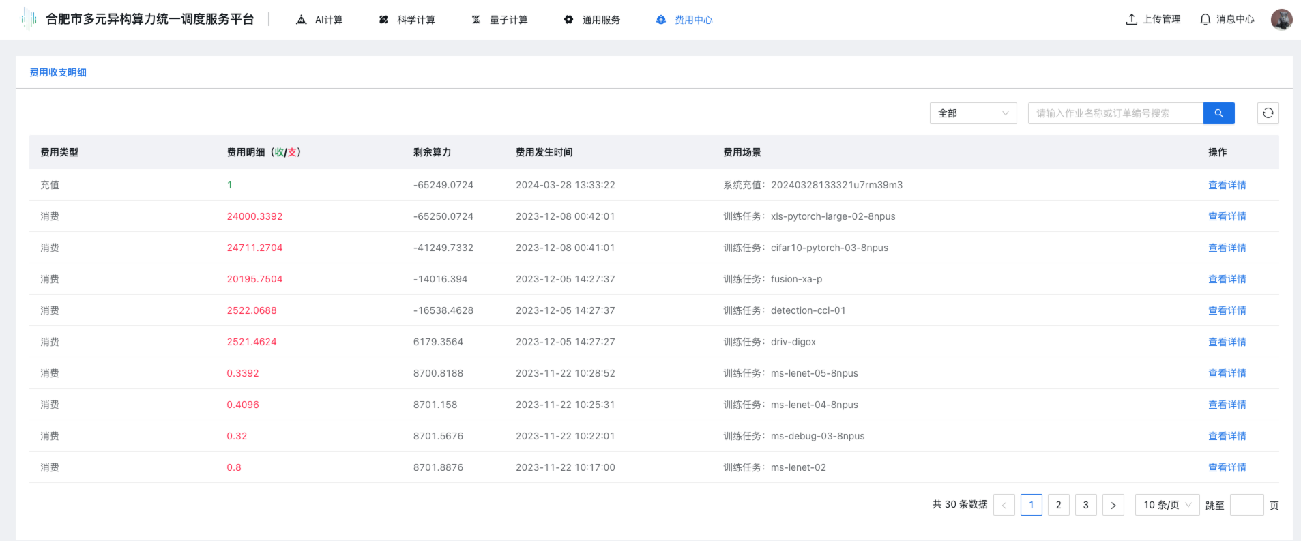Expand the 全部 filter dropdown
1301x541 pixels.
[x=972, y=113]
